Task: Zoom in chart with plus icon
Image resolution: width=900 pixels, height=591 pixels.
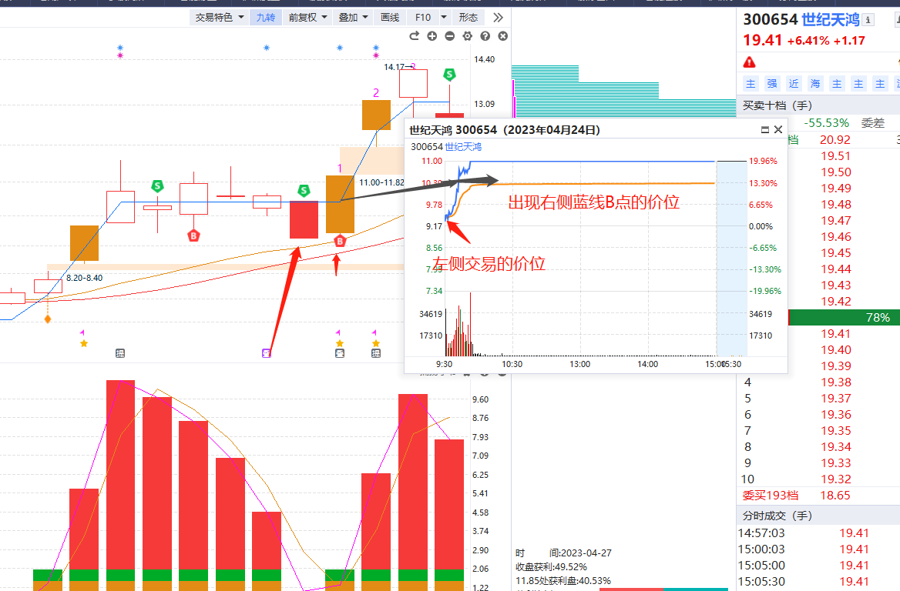Action: 432,36
